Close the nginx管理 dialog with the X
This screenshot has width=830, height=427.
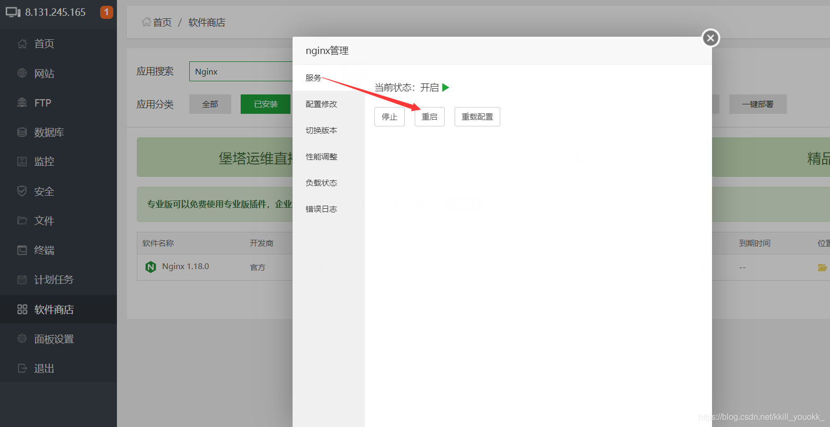710,38
